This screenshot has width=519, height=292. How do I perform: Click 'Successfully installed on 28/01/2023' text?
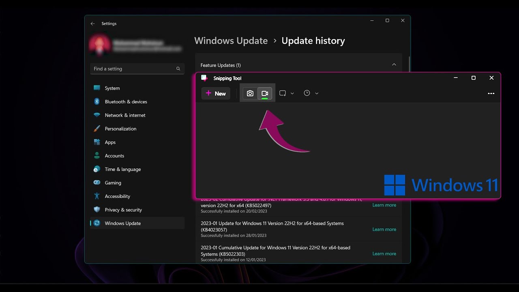coord(233,235)
